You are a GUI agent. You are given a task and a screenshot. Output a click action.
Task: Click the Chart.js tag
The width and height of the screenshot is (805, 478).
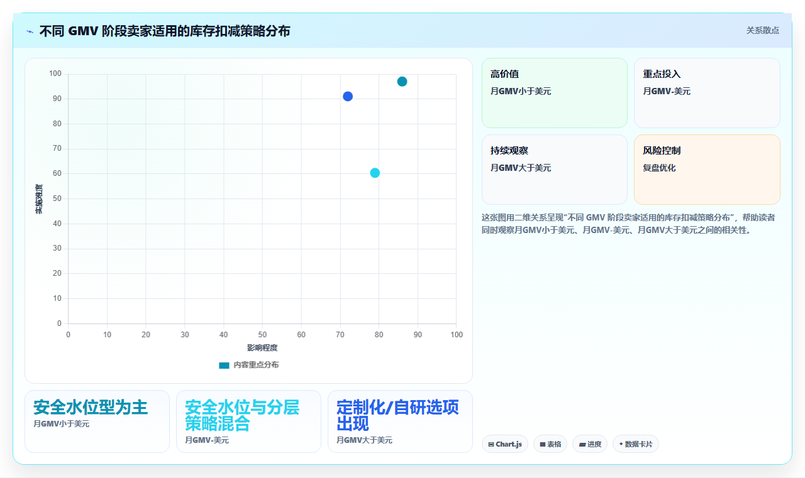pyautogui.click(x=505, y=444)
